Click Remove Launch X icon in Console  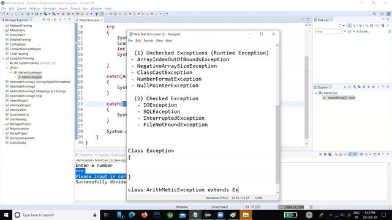click(x=325, y=155)
